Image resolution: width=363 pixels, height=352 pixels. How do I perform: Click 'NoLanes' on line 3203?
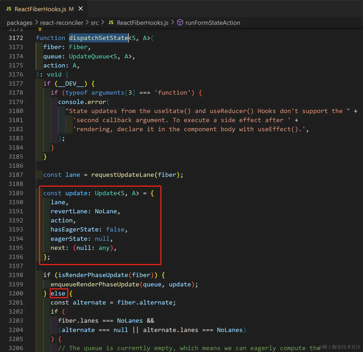tap(130, 321)
